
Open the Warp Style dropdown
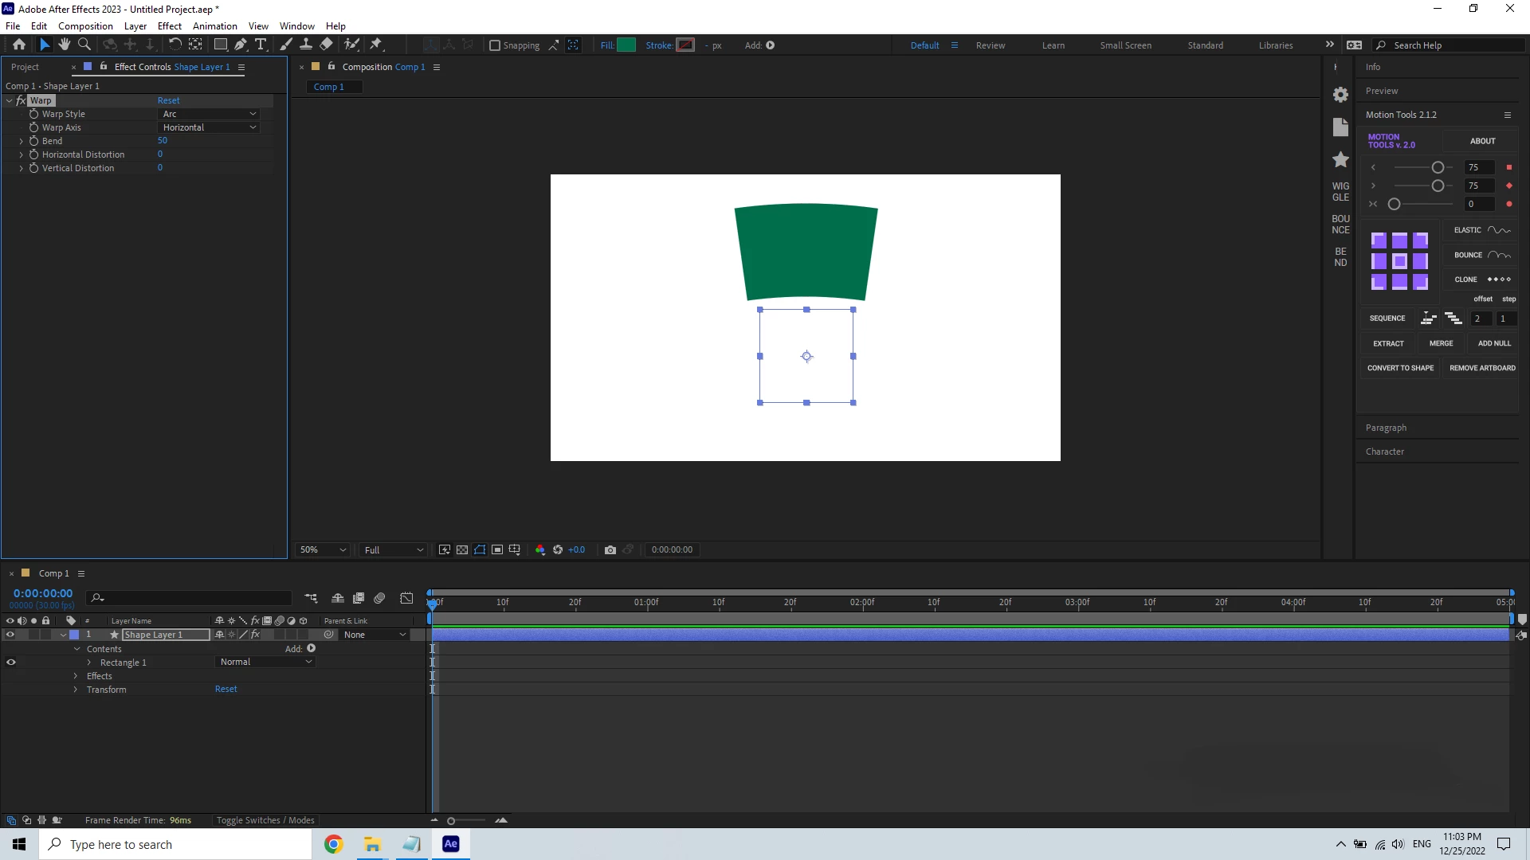point(209,114)
